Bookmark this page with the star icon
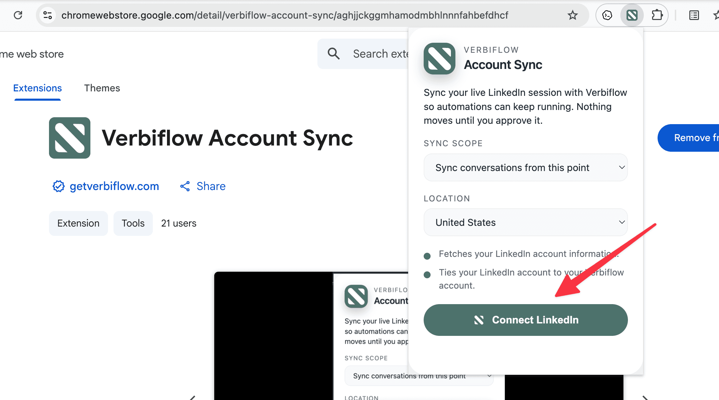This screenshot has width=719, height=400. (573, 15)
